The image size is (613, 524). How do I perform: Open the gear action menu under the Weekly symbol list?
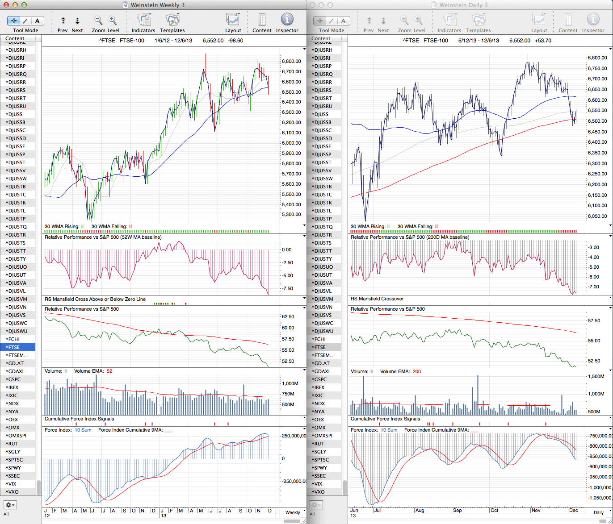point(10,505)
